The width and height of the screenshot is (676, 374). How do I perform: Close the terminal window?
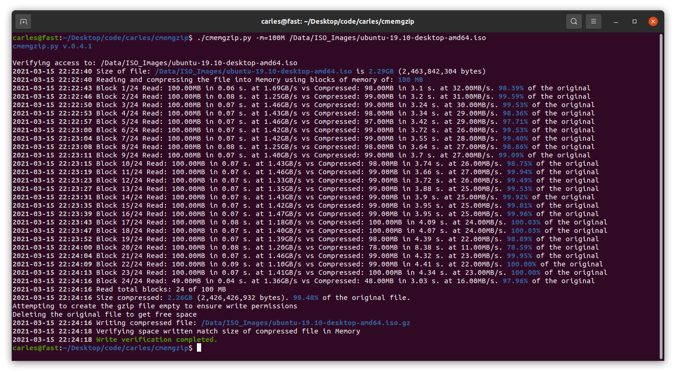[x=653, y=21]
